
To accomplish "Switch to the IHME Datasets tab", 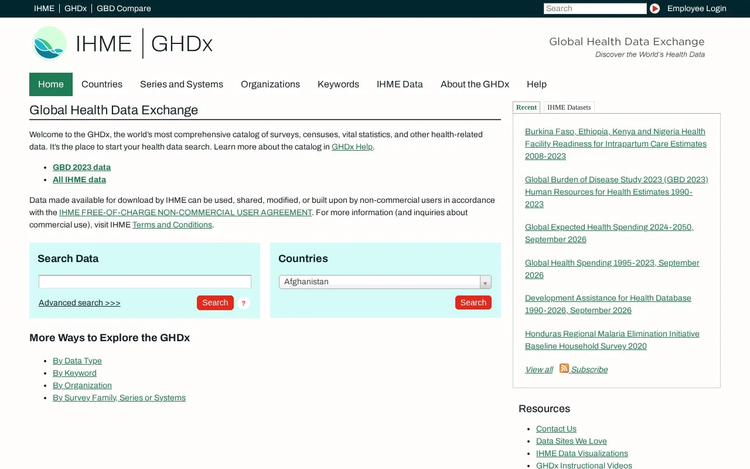I will pos(569,107).
